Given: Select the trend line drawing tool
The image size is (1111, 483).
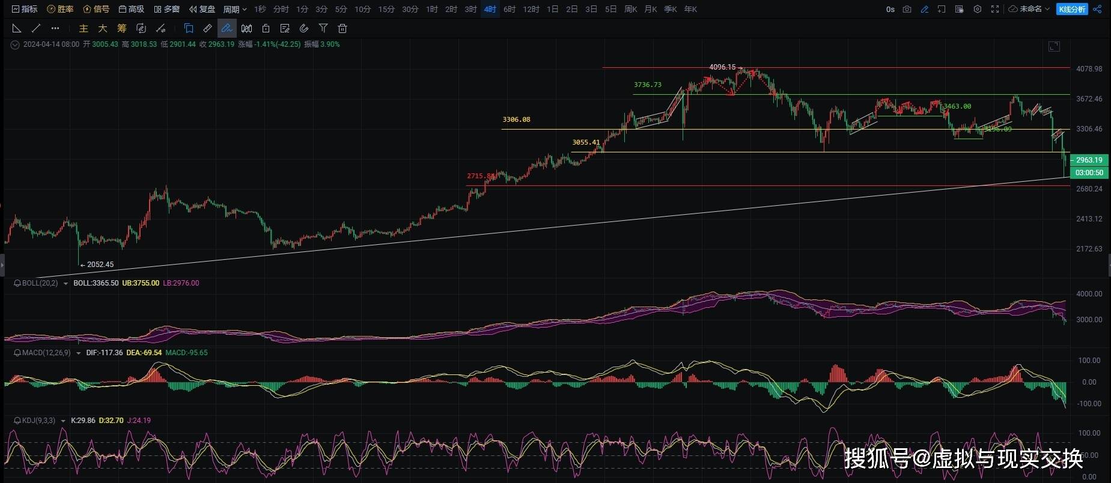Looking at the screenshot, I should click(x=36, y=28).
